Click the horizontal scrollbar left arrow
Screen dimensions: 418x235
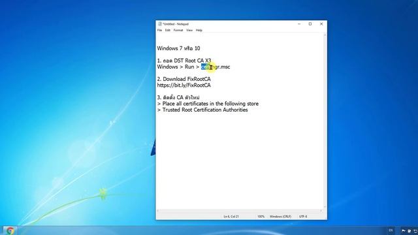click(x=158, y=211)
